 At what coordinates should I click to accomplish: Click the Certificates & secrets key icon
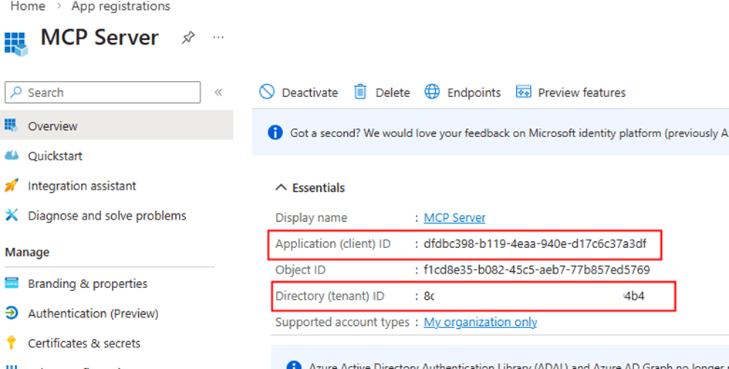[x=12, y=343]
